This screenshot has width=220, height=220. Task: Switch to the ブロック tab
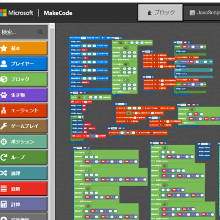[161, 13]
